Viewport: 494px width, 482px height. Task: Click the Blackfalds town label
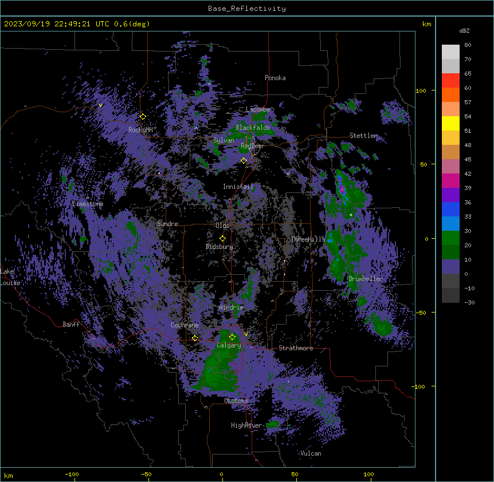(253, 128)
